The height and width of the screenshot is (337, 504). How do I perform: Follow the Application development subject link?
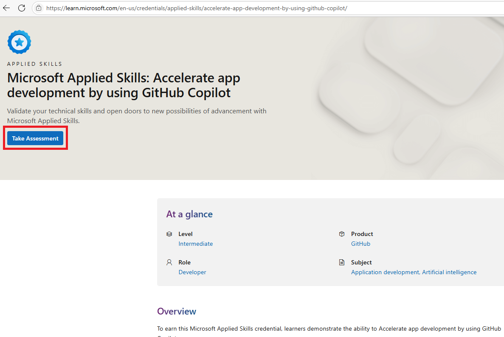385,272
